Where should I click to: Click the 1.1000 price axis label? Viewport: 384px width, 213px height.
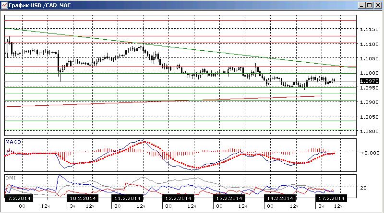pyautogui.click(x=369, y=73)
